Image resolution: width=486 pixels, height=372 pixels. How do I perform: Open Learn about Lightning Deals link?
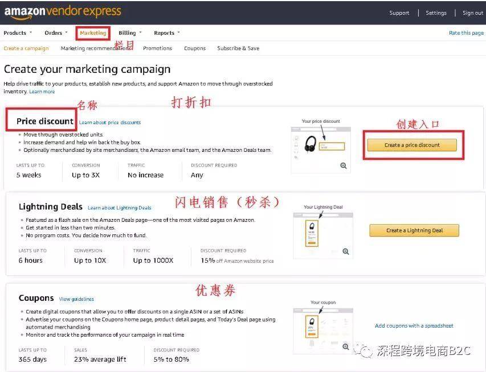(119, 208)
